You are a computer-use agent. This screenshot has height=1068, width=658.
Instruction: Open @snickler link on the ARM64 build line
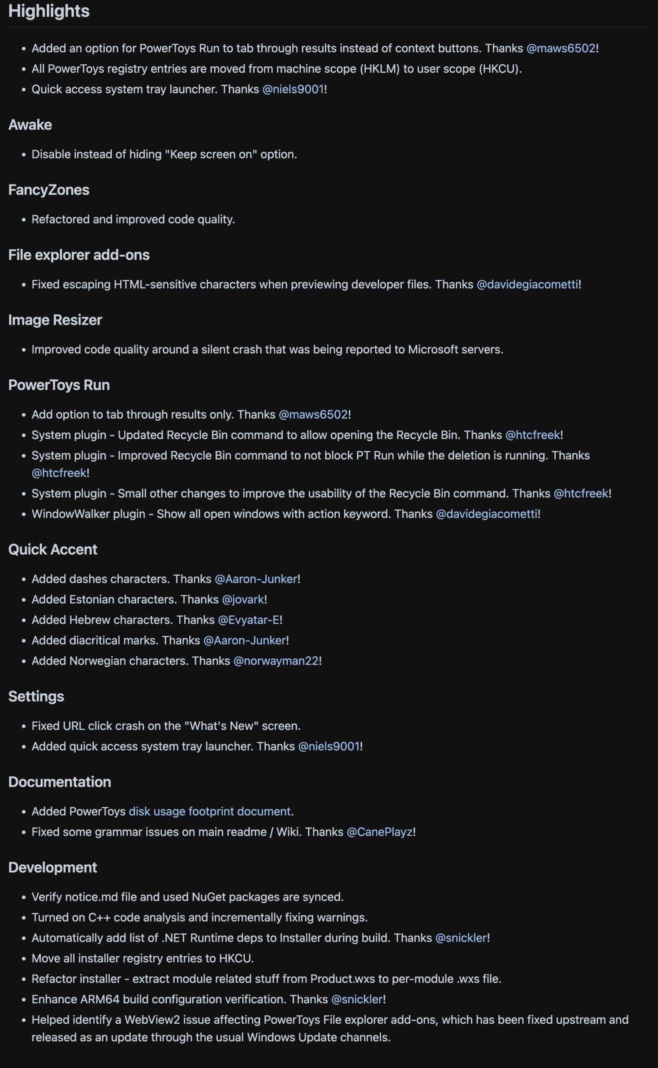pos(357,999)
